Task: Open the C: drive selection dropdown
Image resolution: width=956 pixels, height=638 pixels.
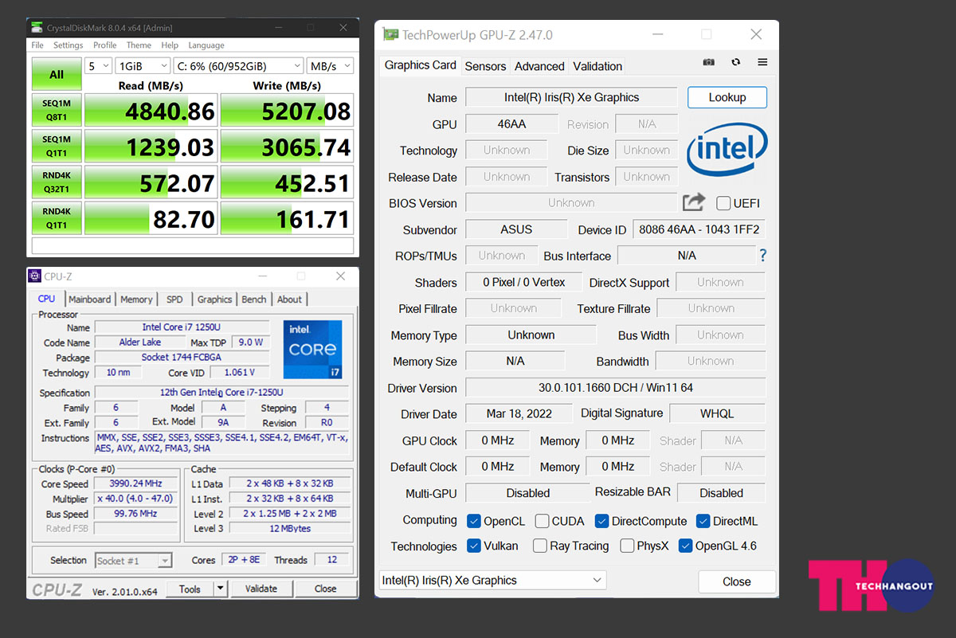Action: (x=238, y=66)
